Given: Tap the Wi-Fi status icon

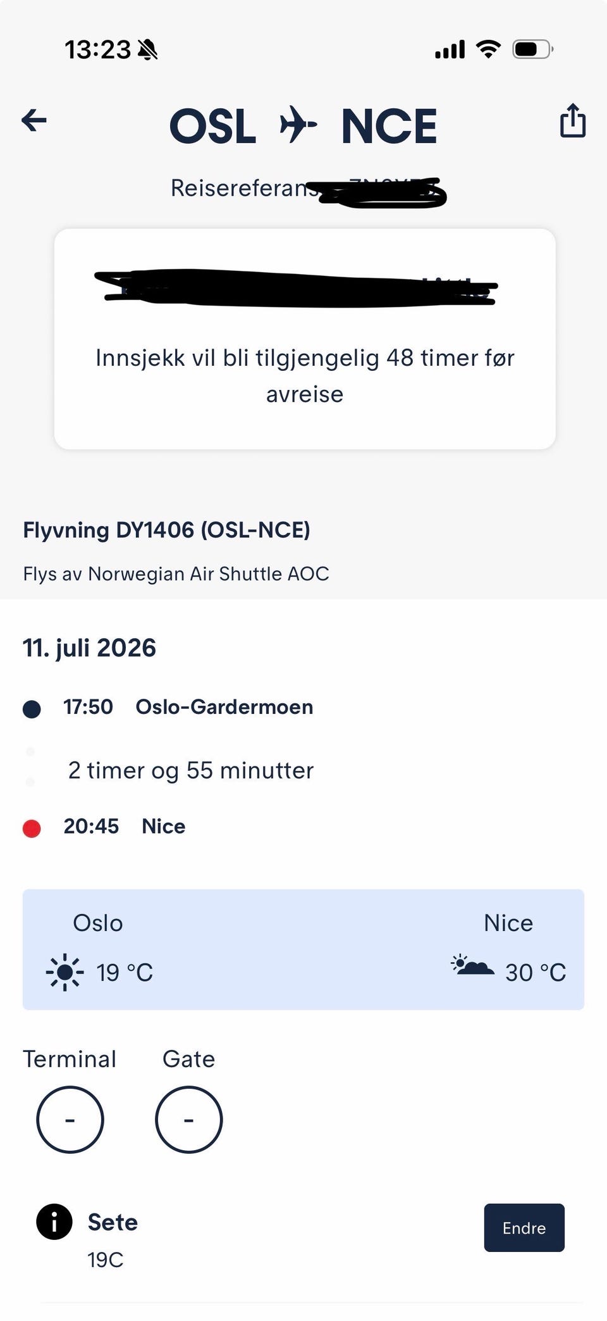Looking at the screenshot, I should [x=488, y=49].
